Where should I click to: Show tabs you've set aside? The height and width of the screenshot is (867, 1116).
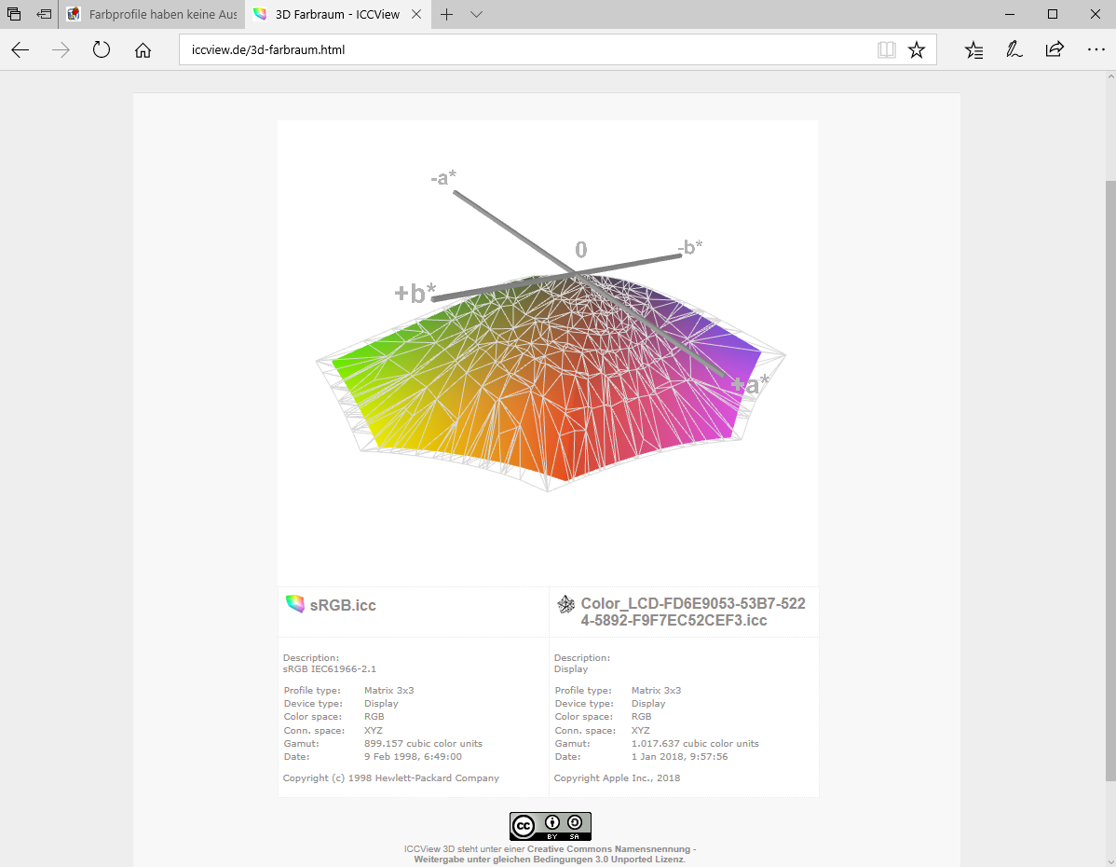click(x=14, y=14)
